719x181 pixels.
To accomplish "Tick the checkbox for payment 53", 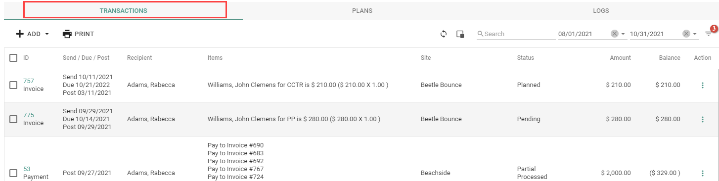I will 13,173.
